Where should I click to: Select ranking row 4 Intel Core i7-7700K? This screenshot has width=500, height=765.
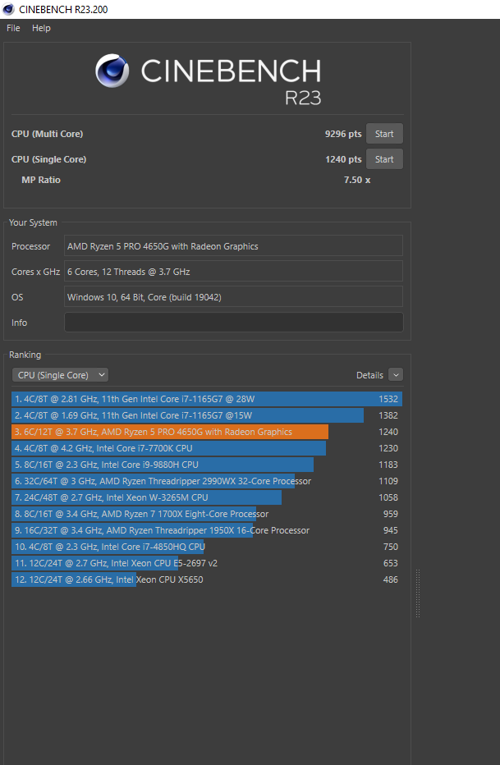pyautogui.click(x=207, y=448)
